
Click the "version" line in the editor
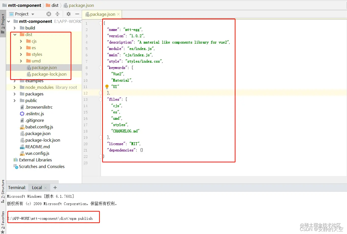tap(126, 36)
